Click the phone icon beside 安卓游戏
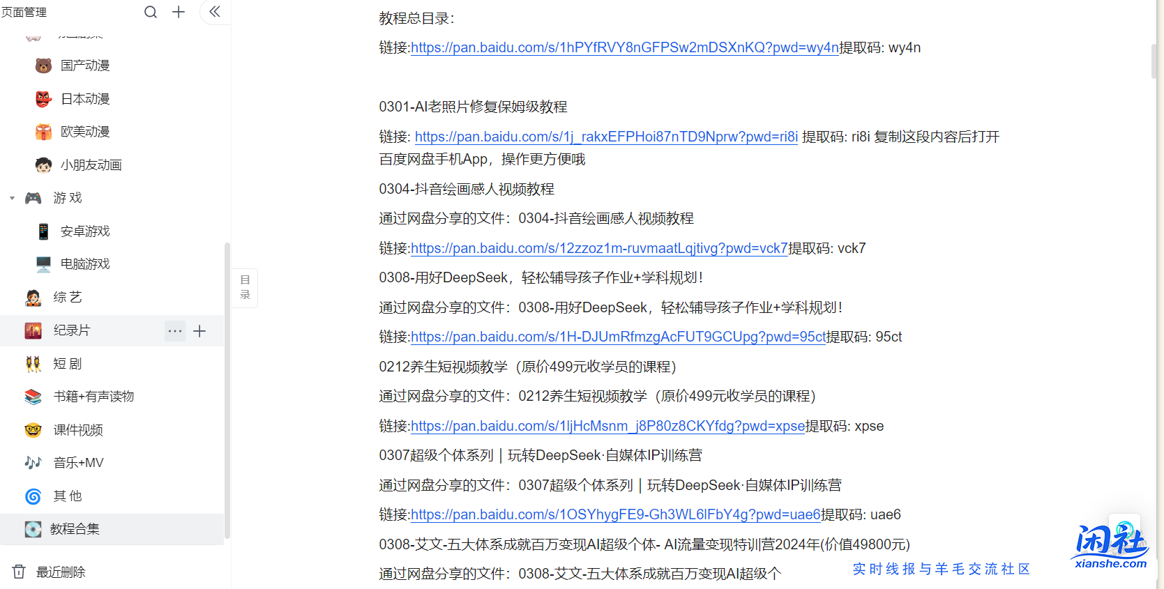This screenshot has width=1164, height=589. 43,231
